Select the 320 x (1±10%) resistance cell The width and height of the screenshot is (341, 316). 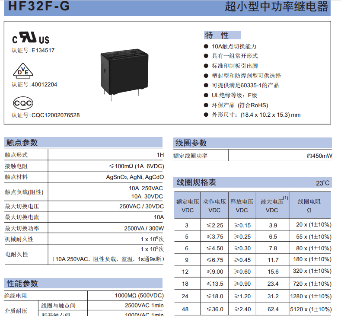click(312, 271)
